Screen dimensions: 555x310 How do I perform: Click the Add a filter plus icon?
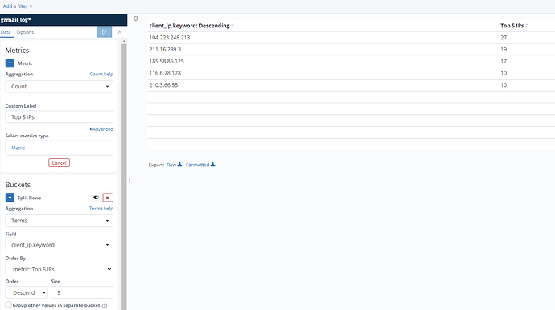coord(31,6)
